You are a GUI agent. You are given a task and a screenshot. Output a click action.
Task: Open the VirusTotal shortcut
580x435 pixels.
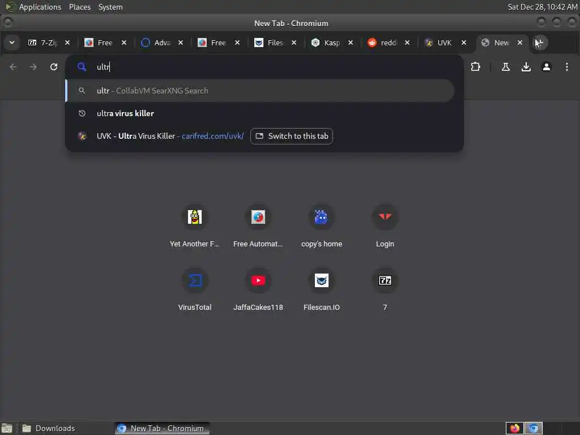[195, 289]
